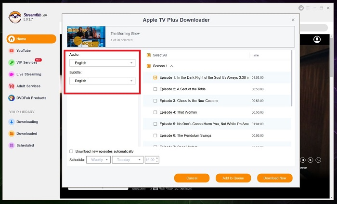Click the Adult Services 18 icon
This screenshot has width=337, height=204.
11,86
